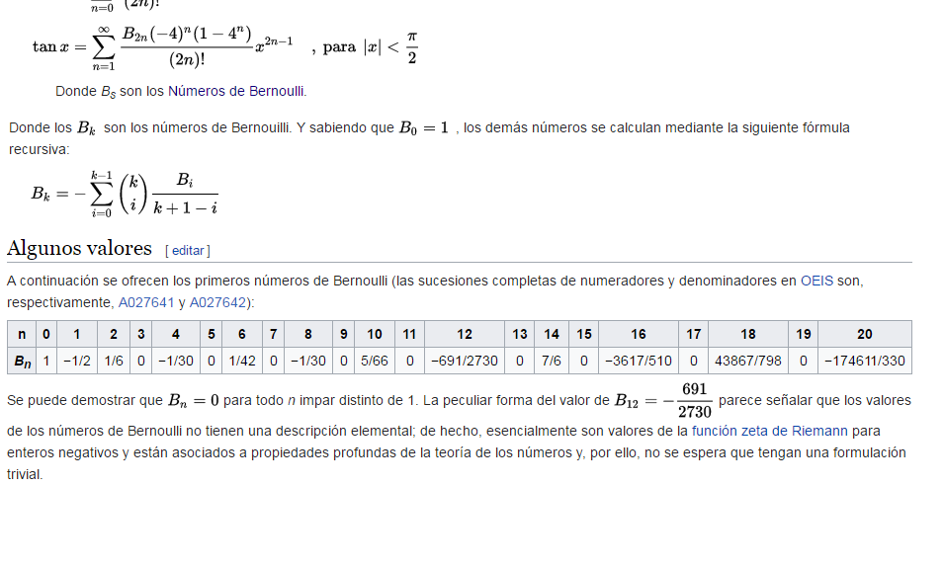Click column header 0 in the table
This screenshot has height=567, width=944.
[46, 334]
